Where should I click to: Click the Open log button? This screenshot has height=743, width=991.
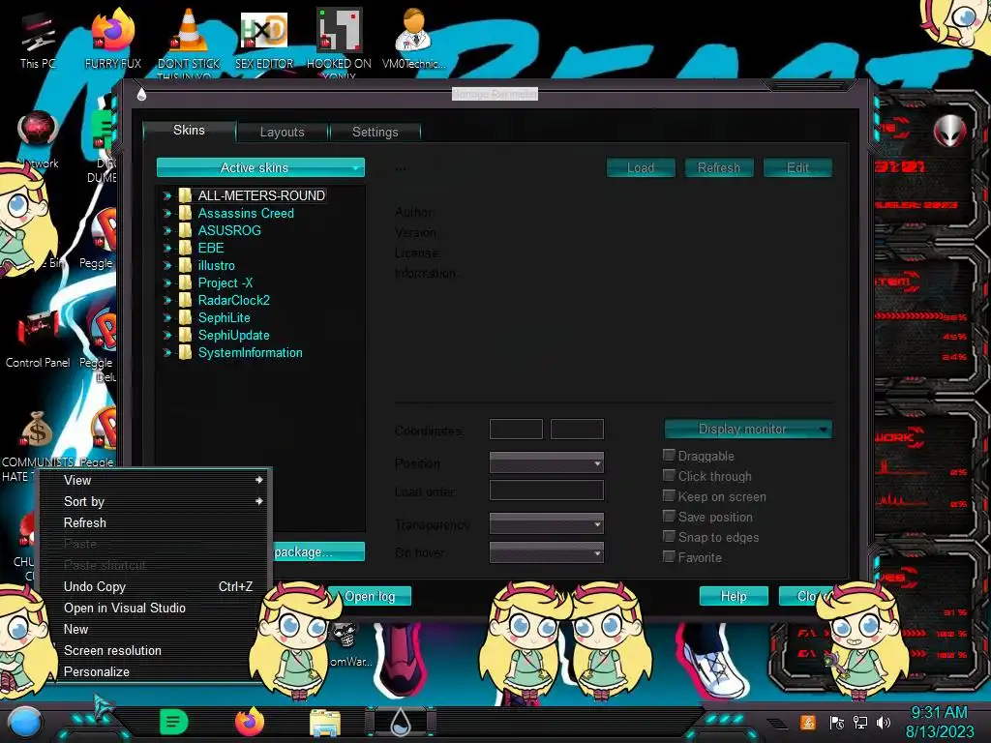370,596
